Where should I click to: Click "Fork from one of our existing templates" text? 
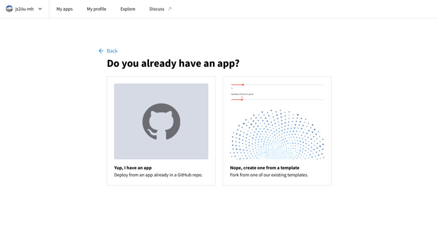(x=269, y=175)
